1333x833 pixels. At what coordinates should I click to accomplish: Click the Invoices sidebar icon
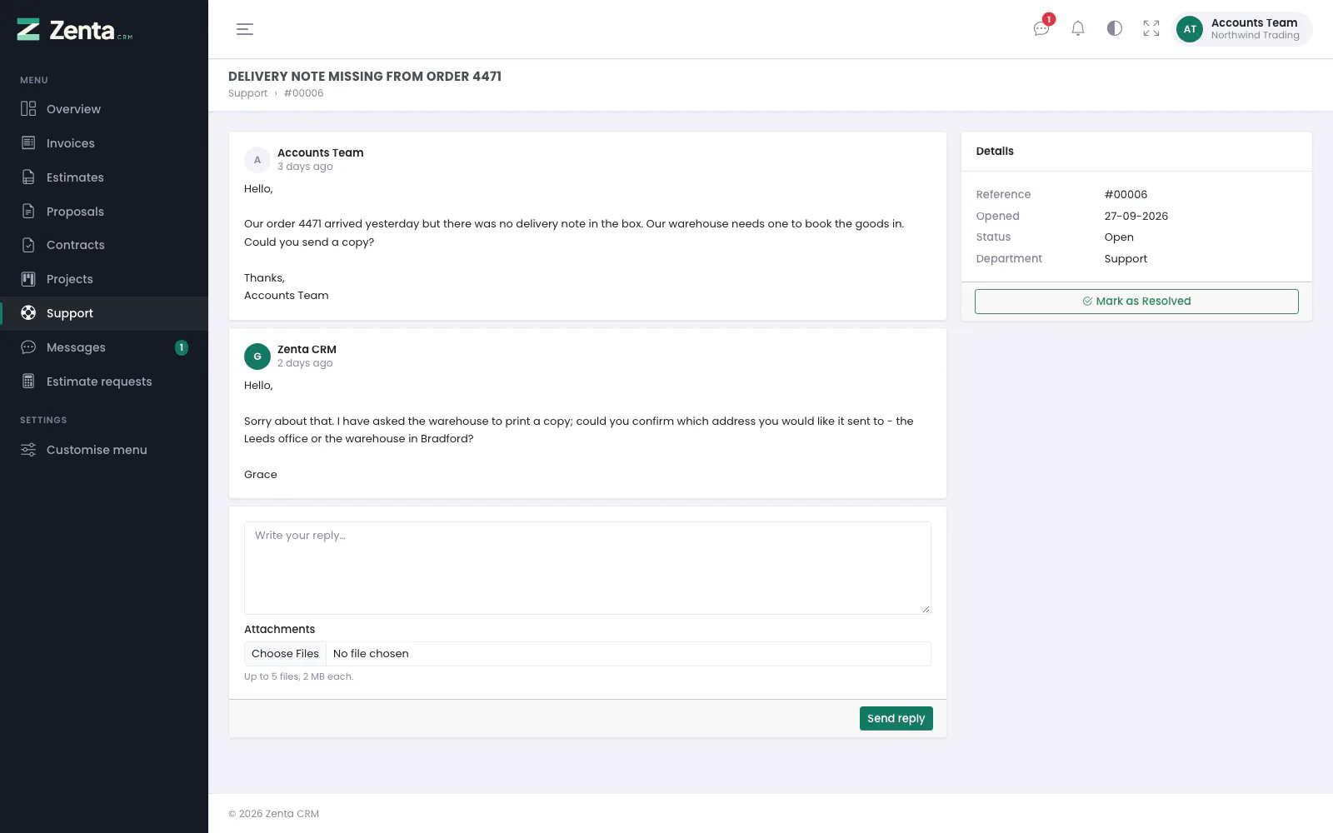click(28, 143)
